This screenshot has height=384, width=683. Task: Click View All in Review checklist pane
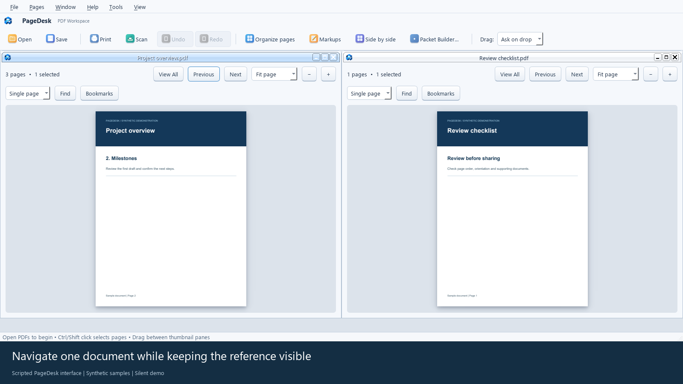510,74
